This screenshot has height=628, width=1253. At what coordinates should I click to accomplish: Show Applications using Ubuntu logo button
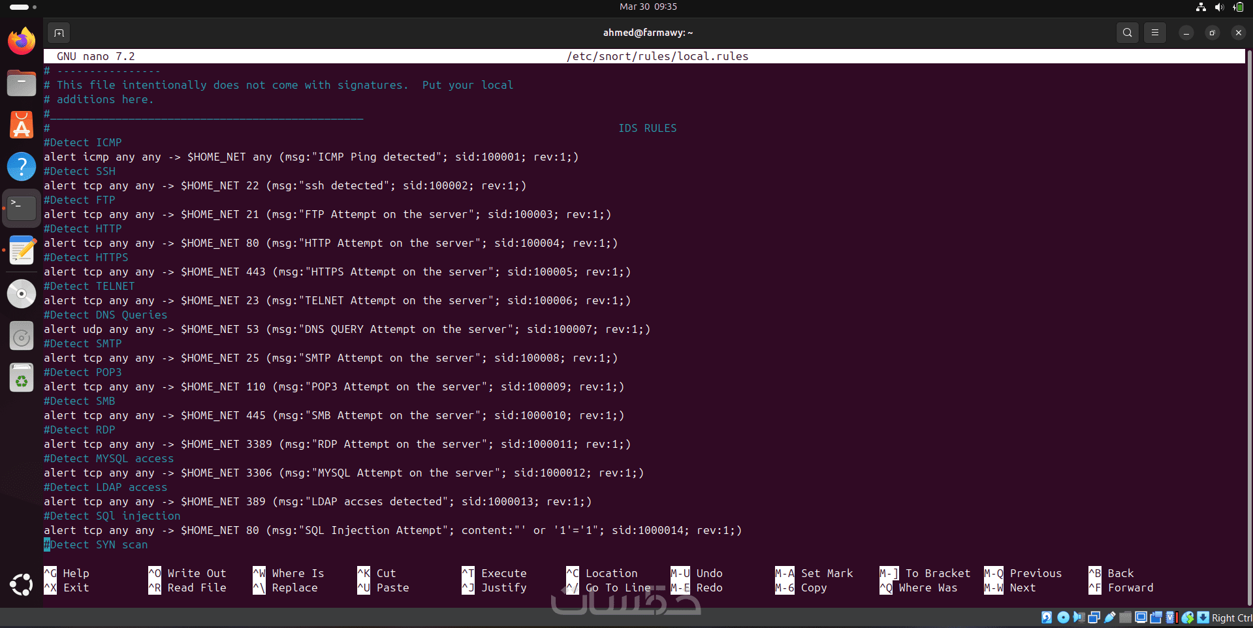pos(22,584)
